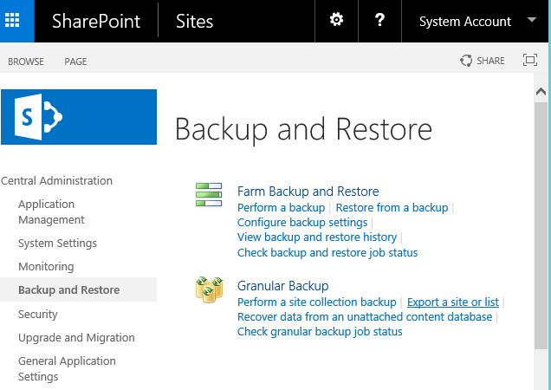Screen dimensions: 551x390
Task: Click the Backup and Restore page title
Action: pos(303,129)
